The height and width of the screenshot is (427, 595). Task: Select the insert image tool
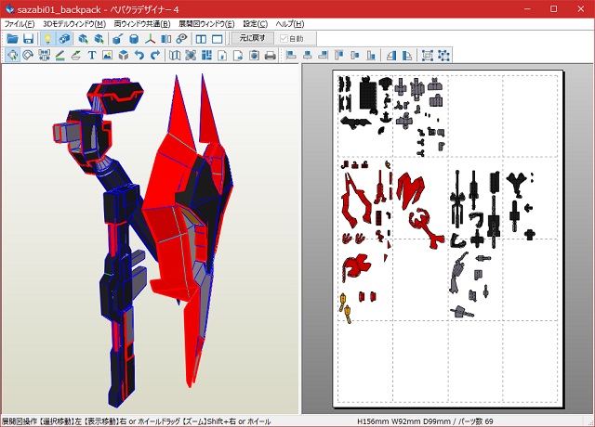(108, 56)
